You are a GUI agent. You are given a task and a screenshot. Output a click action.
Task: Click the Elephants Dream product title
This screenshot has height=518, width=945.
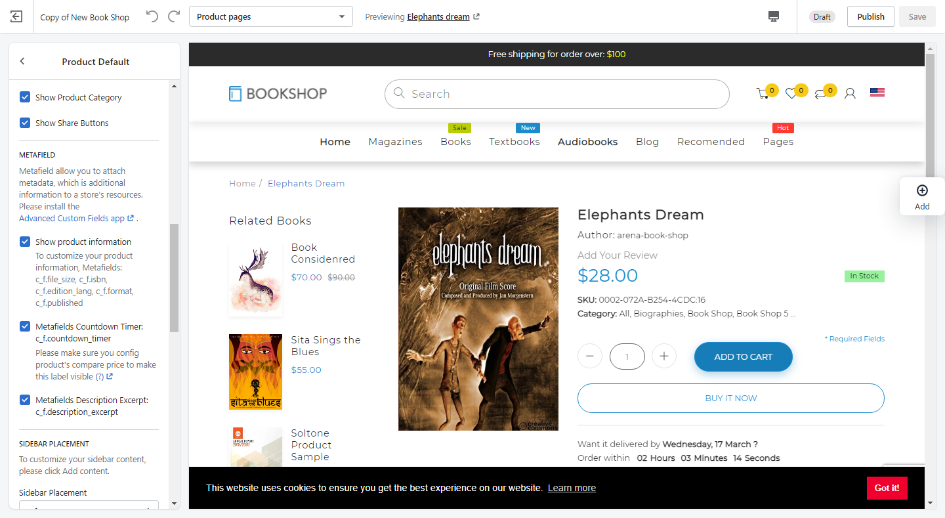click(x=640, y=215)
